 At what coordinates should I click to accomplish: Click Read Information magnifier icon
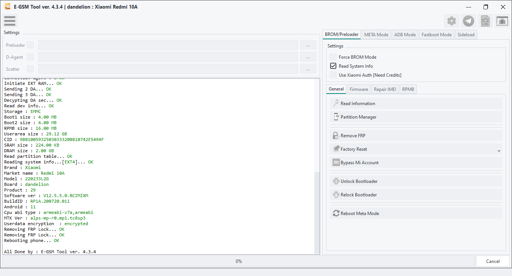(336, 104)
